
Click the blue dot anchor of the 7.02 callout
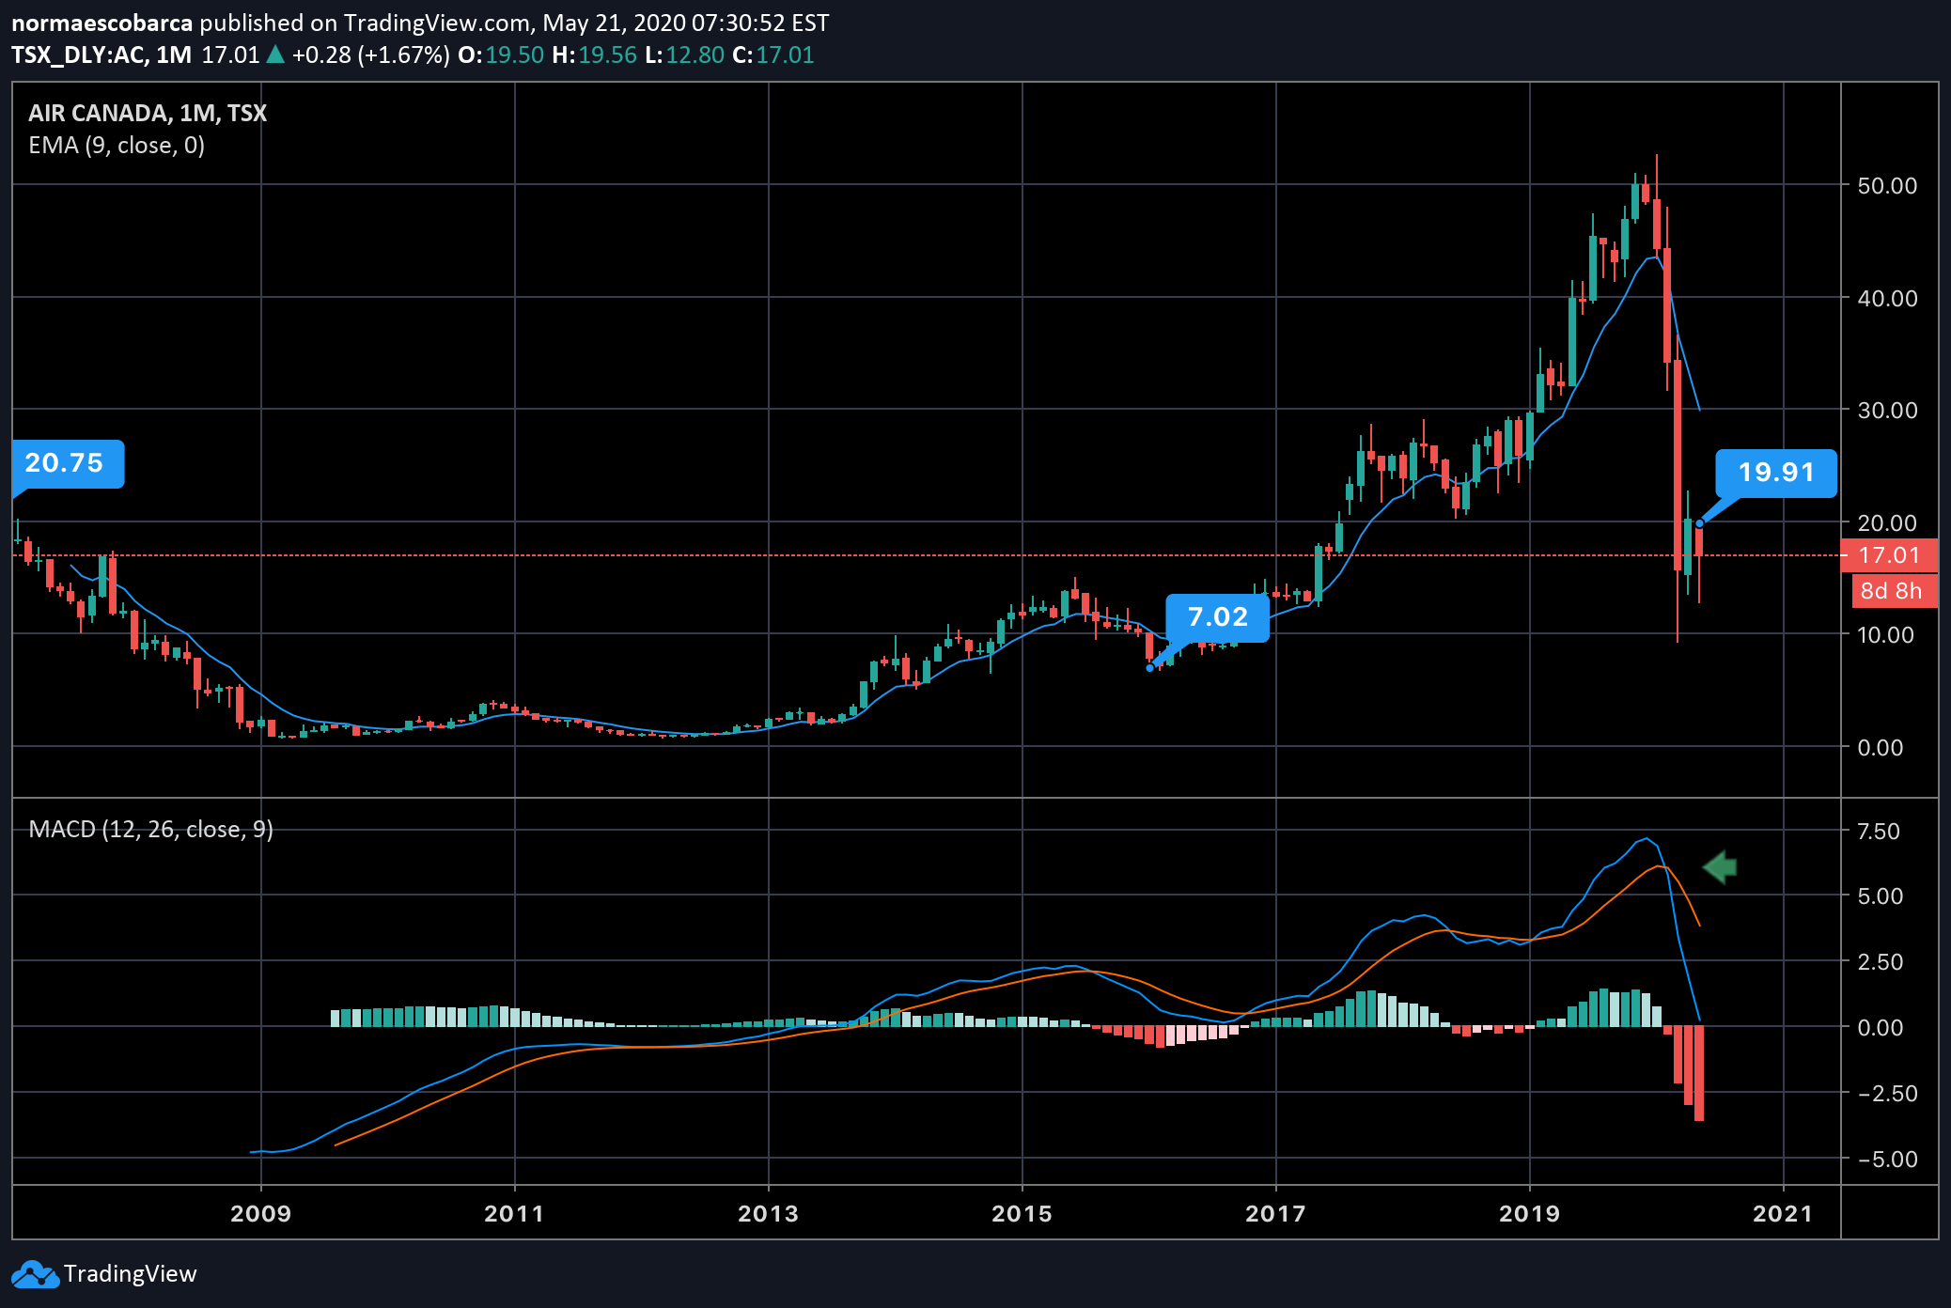pos(1149,667)
